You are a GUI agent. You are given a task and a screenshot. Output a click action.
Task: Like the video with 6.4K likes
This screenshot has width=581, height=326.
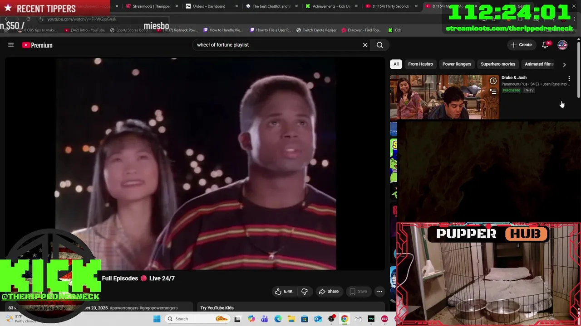click(x=284, y=291)
